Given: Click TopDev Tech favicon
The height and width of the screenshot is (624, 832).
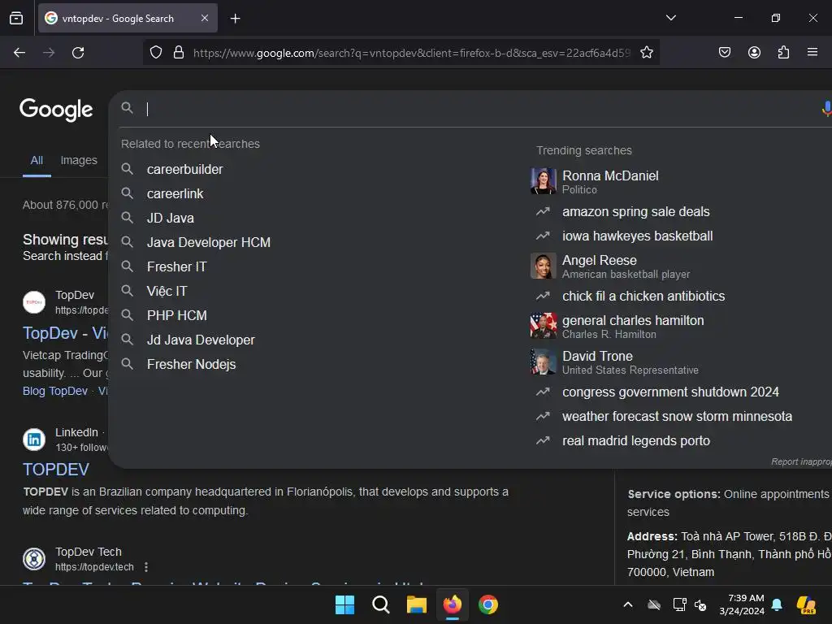Looking at the screenshot, I should tap(34, 559).
